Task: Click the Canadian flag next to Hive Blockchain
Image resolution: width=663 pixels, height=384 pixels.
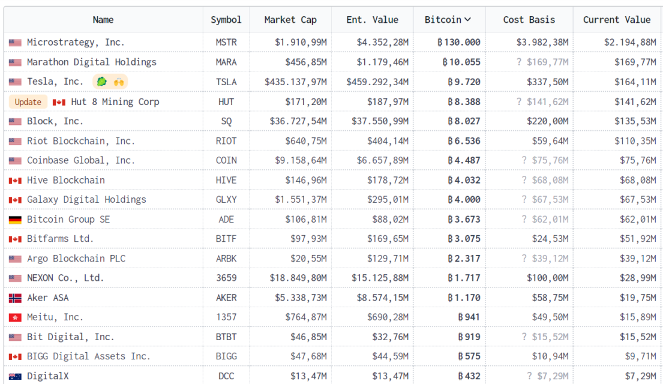Action: (x=15, y=180)
